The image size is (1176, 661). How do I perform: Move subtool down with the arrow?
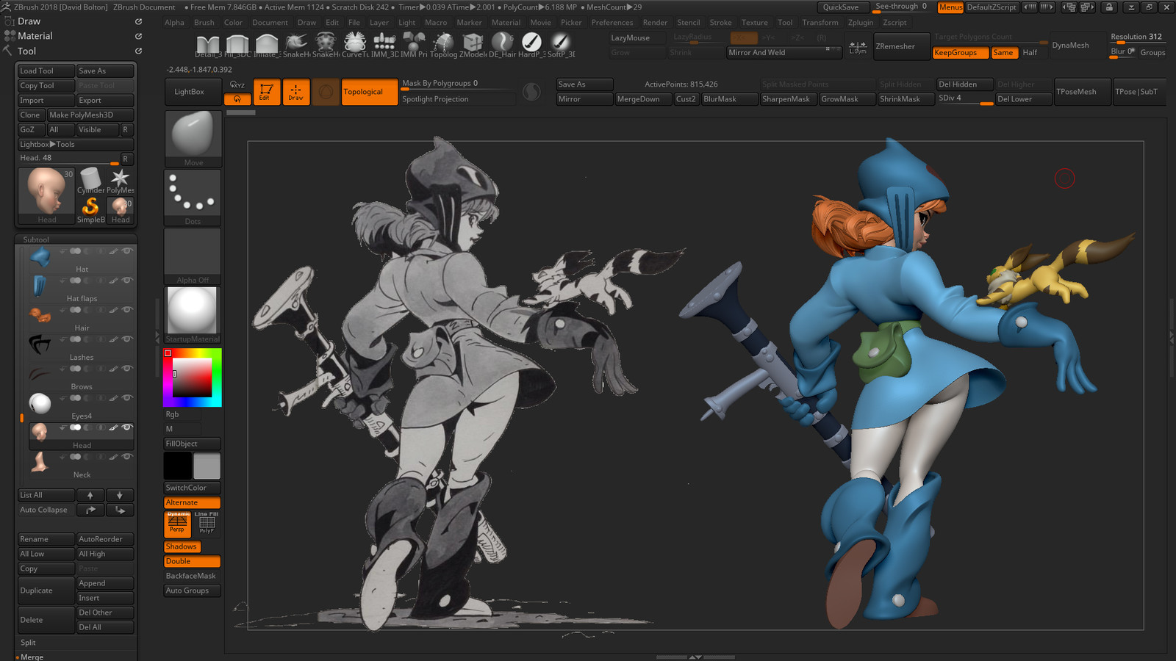point(120,495)
